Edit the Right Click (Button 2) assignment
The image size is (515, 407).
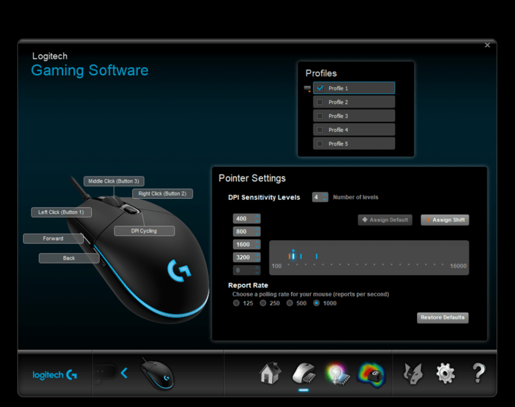coord(162,194)
